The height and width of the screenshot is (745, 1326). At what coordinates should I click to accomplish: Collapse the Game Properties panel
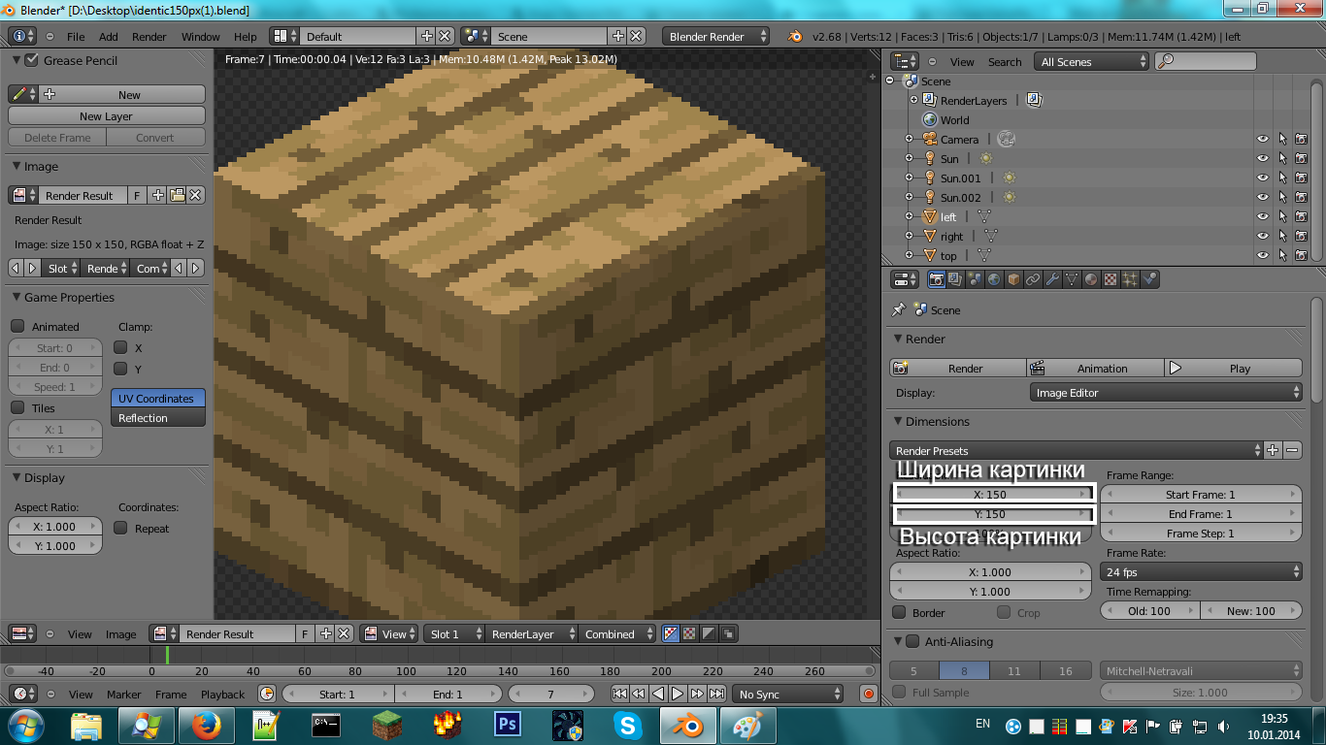[x=17, y=297]
